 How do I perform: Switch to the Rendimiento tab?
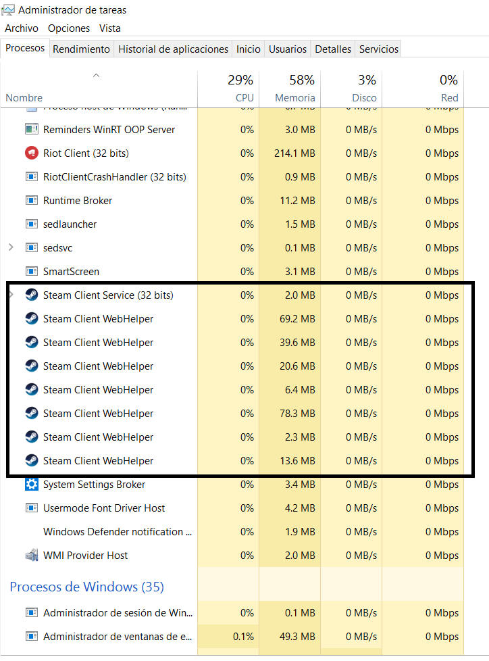(81, 49)
